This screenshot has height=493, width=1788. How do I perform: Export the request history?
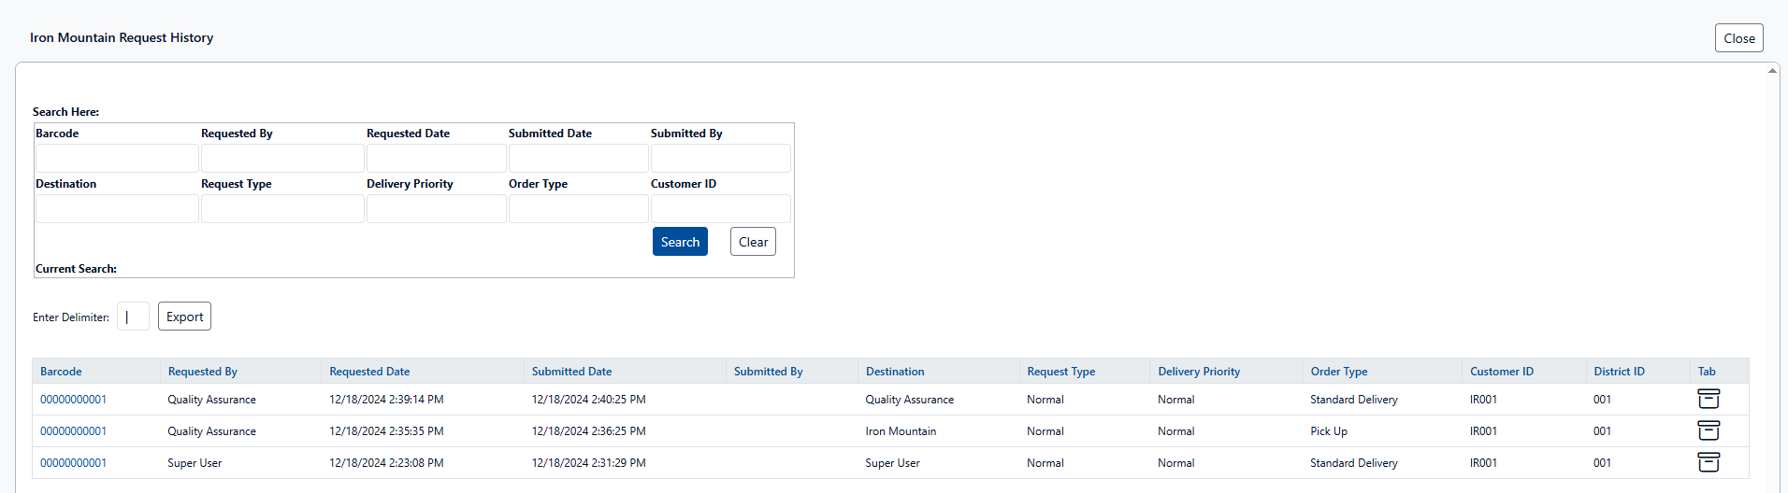[x=184, y=317]
